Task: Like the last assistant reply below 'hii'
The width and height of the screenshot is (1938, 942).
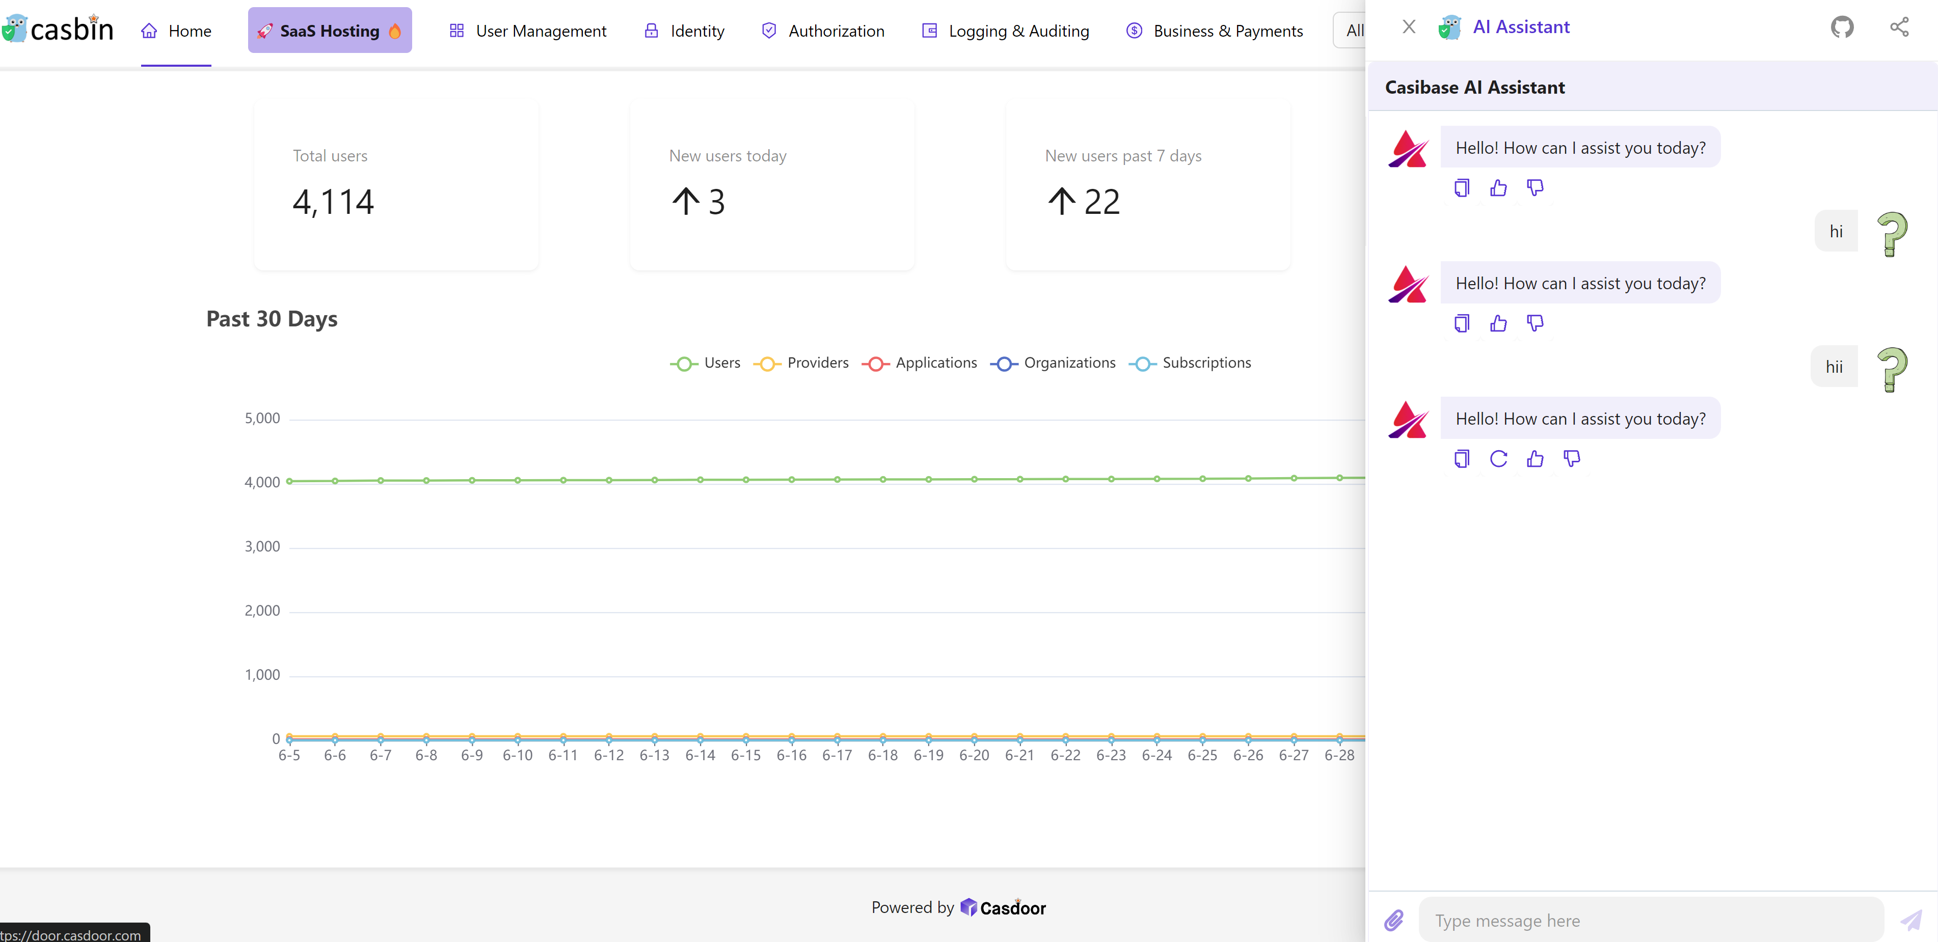Action: click(x=1536, y=458)
